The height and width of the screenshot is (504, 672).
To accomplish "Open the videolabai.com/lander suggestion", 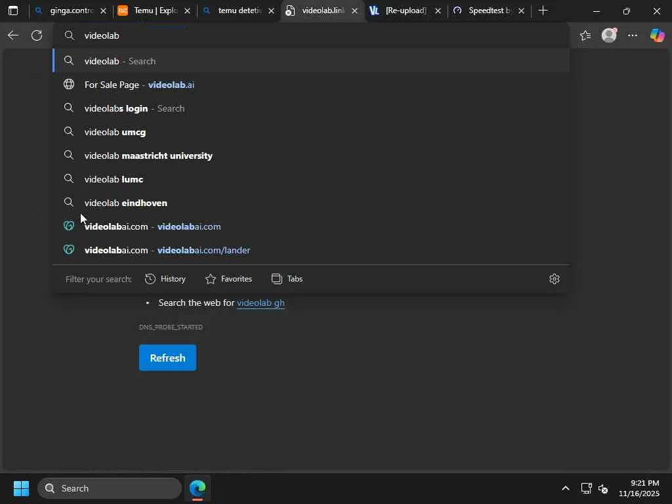I will click(310, 250).
